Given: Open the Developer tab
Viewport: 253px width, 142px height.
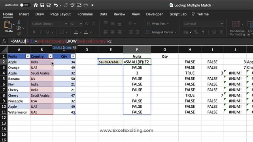Looking at the screenshot, I should point(155,14).
